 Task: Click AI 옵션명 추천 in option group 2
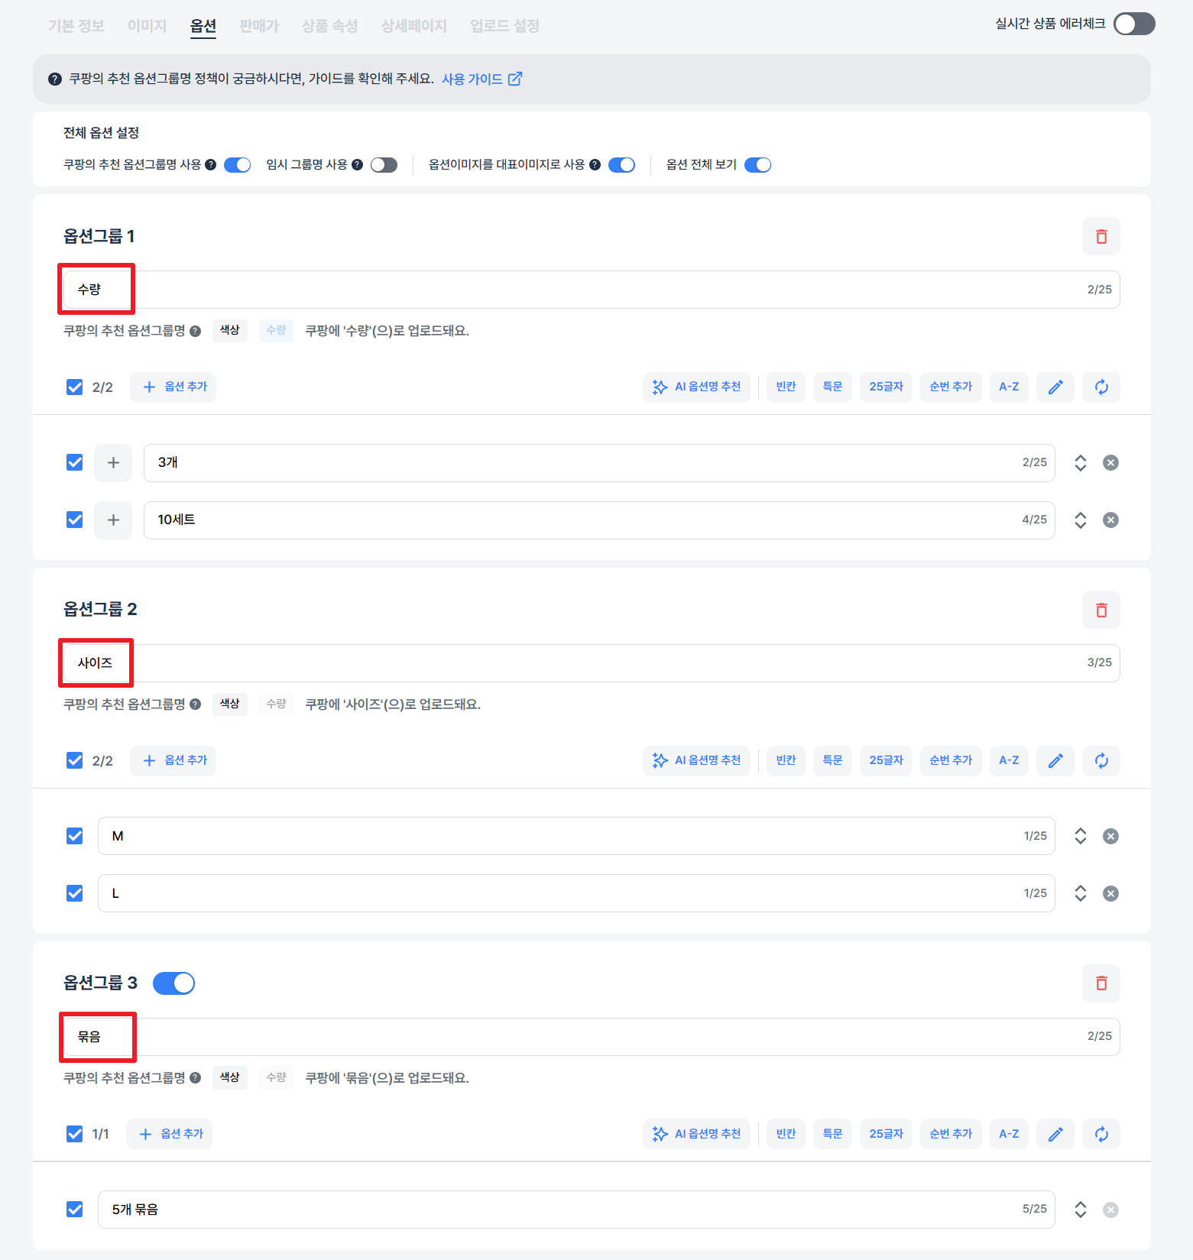[x=696, y=760]
